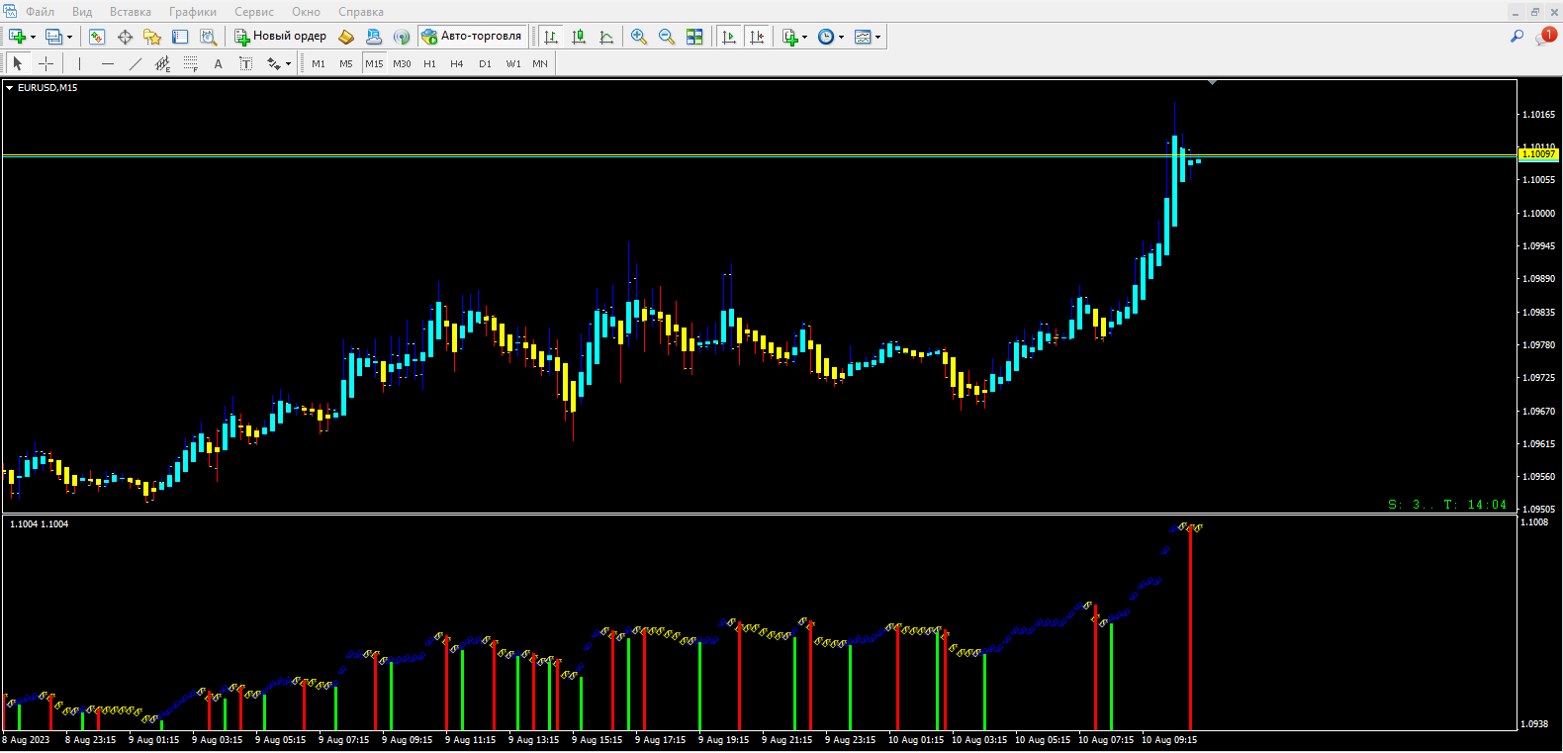Open the Сервис menu

[254, 12]
